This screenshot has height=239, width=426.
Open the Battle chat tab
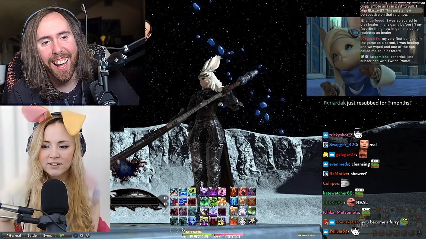pyautogui.click(x=32, y=235)
